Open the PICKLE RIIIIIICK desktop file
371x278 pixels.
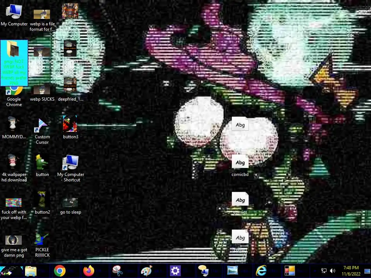(42, 245)
